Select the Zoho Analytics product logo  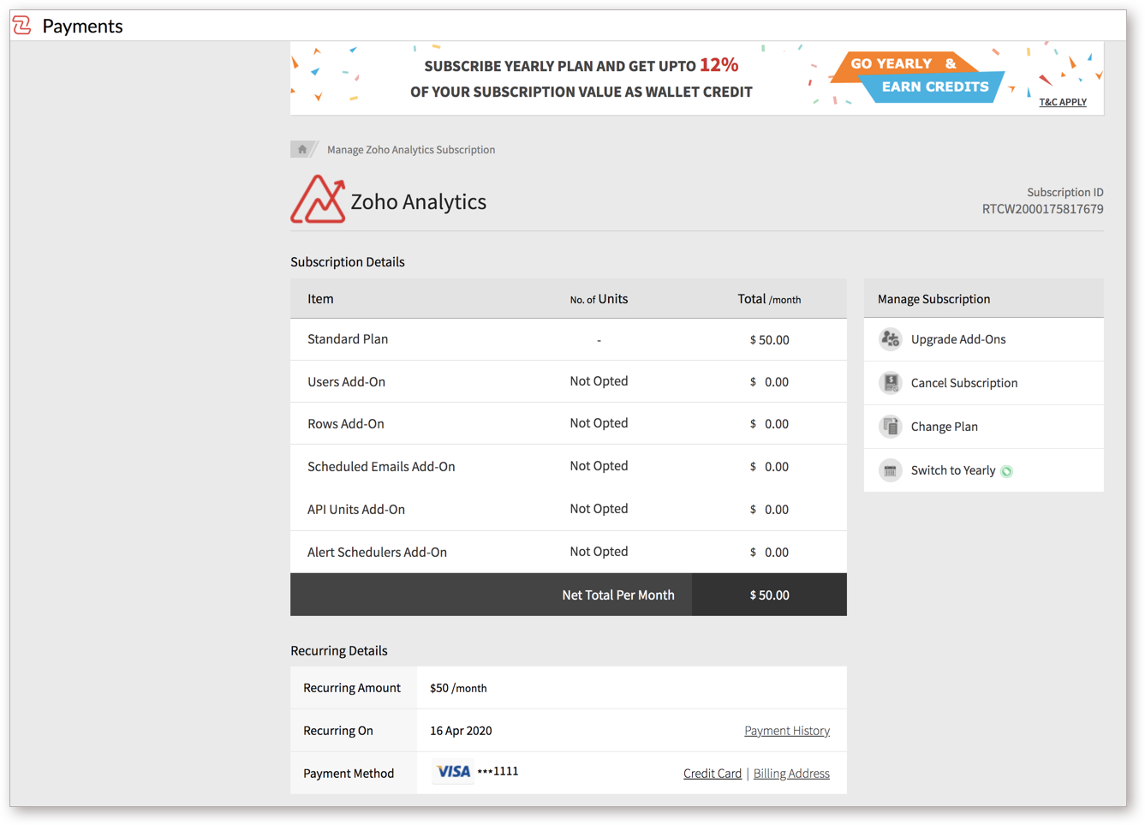[319, 200]
